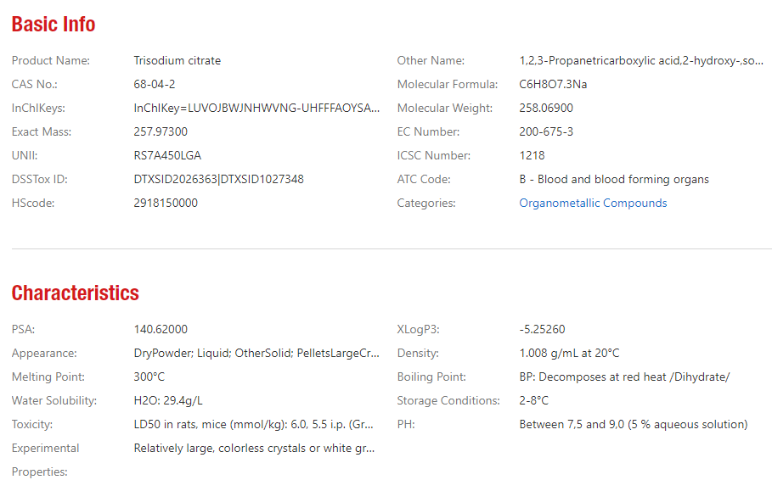Click the UNII code RS7A450LGA
Screen dimensions: 772x491
click(167, 155)
